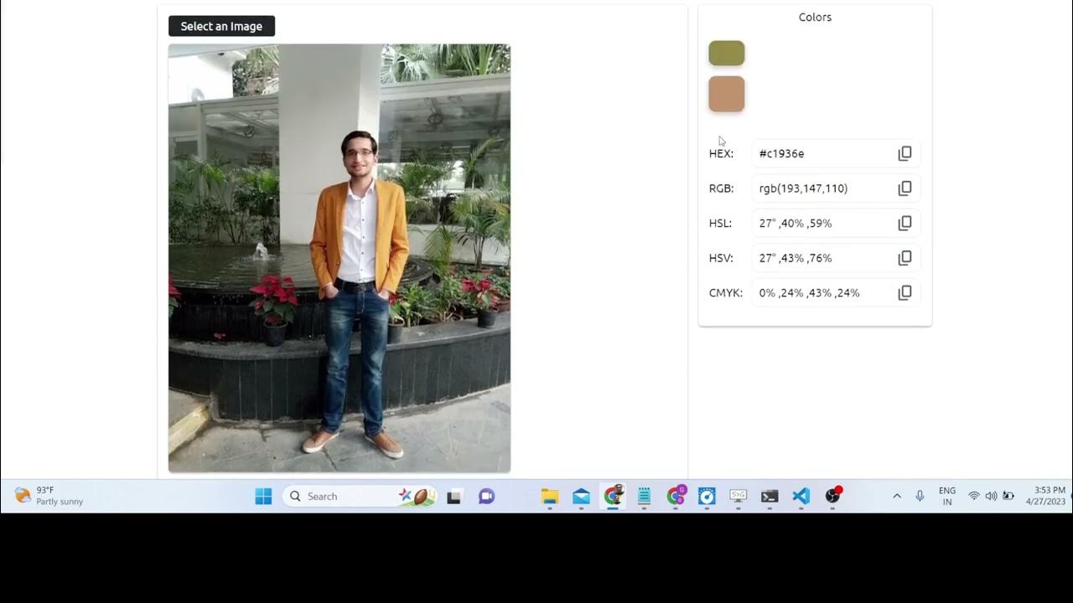Copy the CMYK color value
Viewport: 1073px width, 603px height.
coord(905,293)
